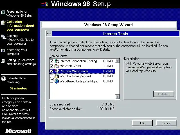180x135 pixels.
Task: Click the Web-Based Enterprise Mgmt globe icon
Action: pos(57,81)
